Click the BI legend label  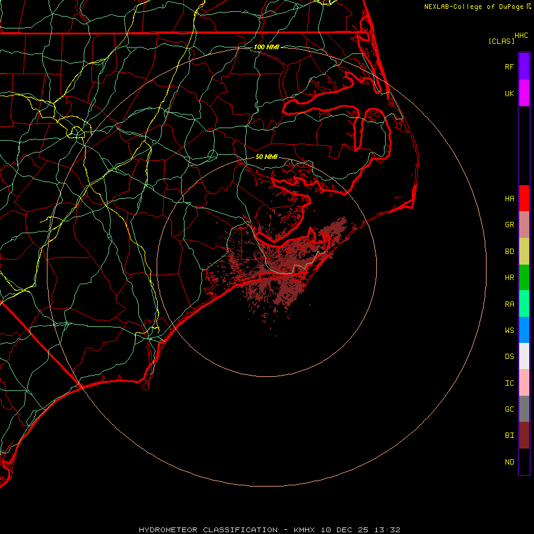point(509,436)
